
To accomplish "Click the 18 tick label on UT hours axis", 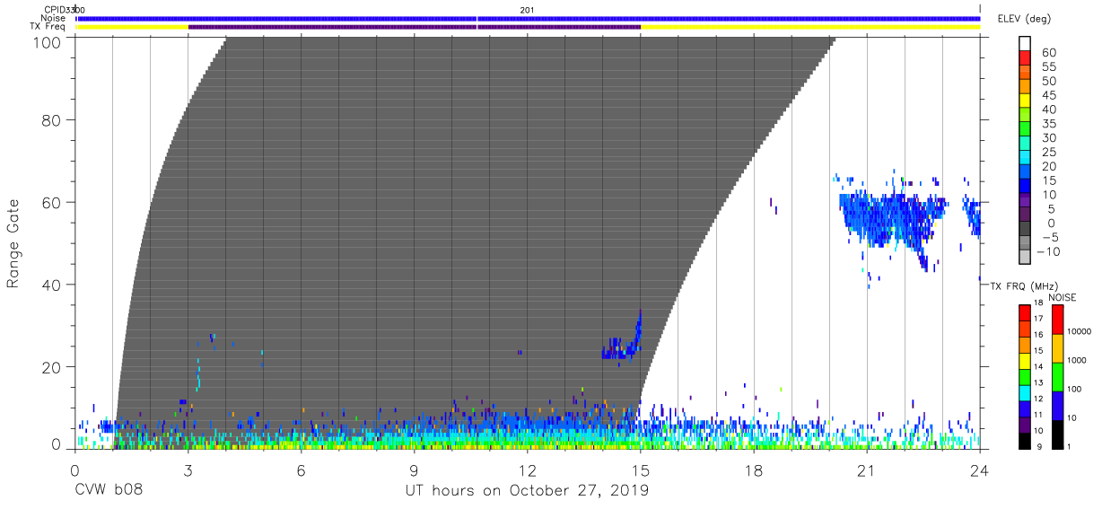I will pos(754,470).
